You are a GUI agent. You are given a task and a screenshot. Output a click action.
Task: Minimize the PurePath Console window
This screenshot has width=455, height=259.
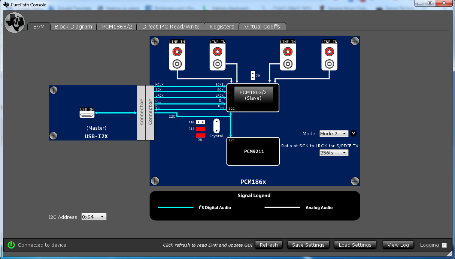pyautogui.click(x=420, y=3)
